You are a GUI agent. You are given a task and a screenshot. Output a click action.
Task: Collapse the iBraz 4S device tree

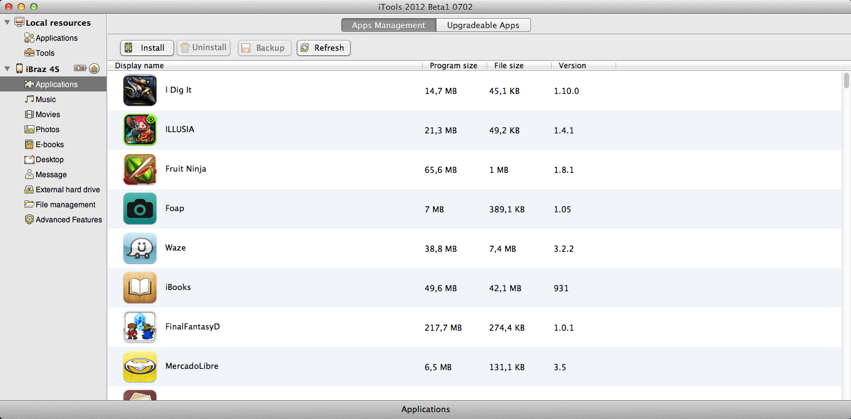[x=7, y=68]
